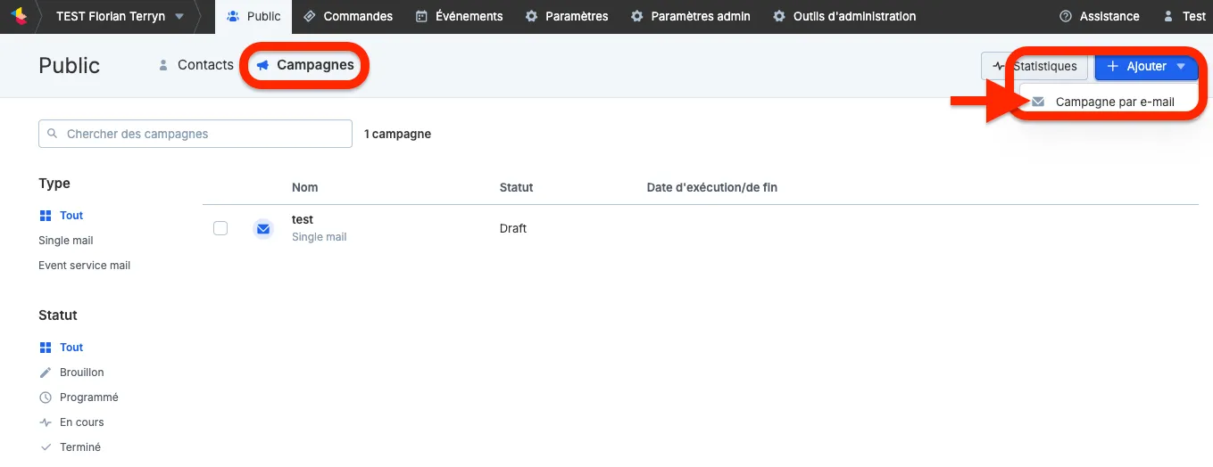
Task: Click the envelope icon by Campagne par e-mail
Action: (1038, 102)
